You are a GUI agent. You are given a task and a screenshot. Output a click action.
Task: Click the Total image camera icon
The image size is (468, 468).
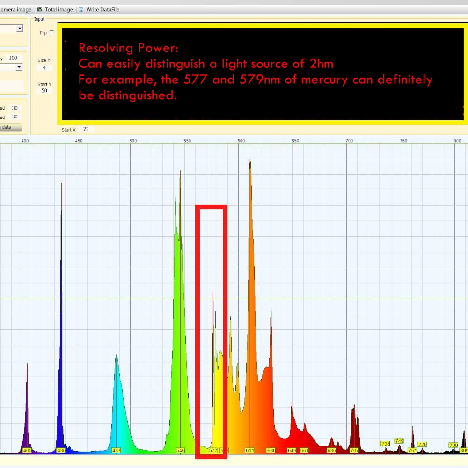[39, 9]
